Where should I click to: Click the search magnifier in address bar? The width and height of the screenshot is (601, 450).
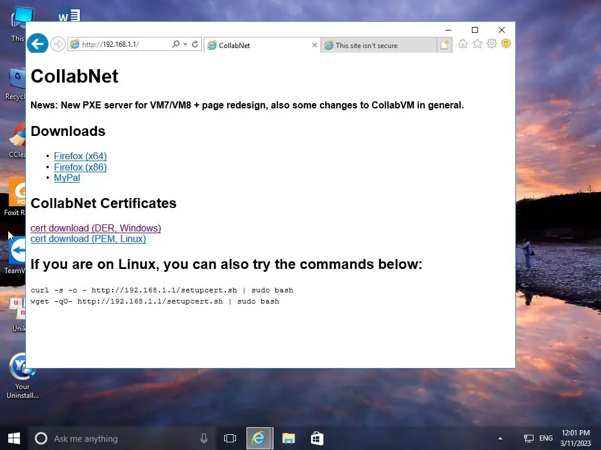(x=176, y=45)
